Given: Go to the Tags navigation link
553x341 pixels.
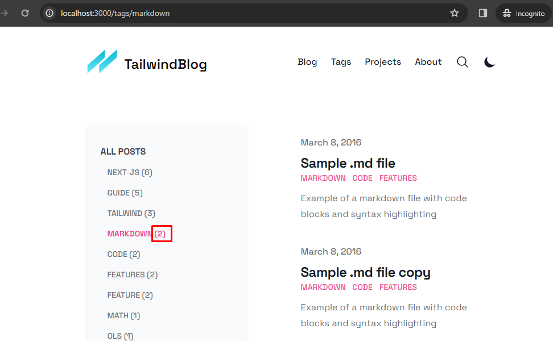Looking at the screenshot, I should 341,62.
